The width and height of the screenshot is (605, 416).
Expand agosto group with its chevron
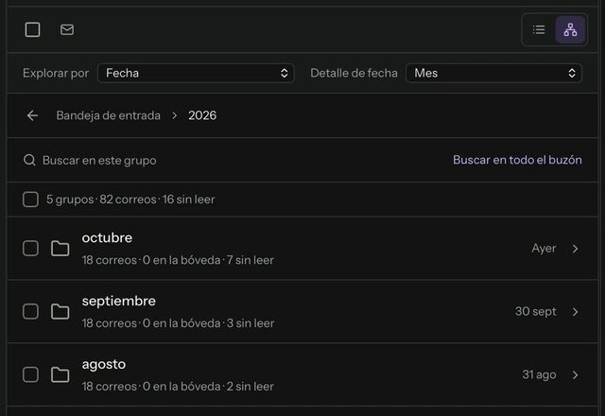point(576,374)
